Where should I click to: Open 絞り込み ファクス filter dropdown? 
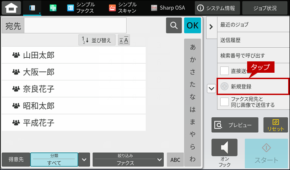click(128, 160)
